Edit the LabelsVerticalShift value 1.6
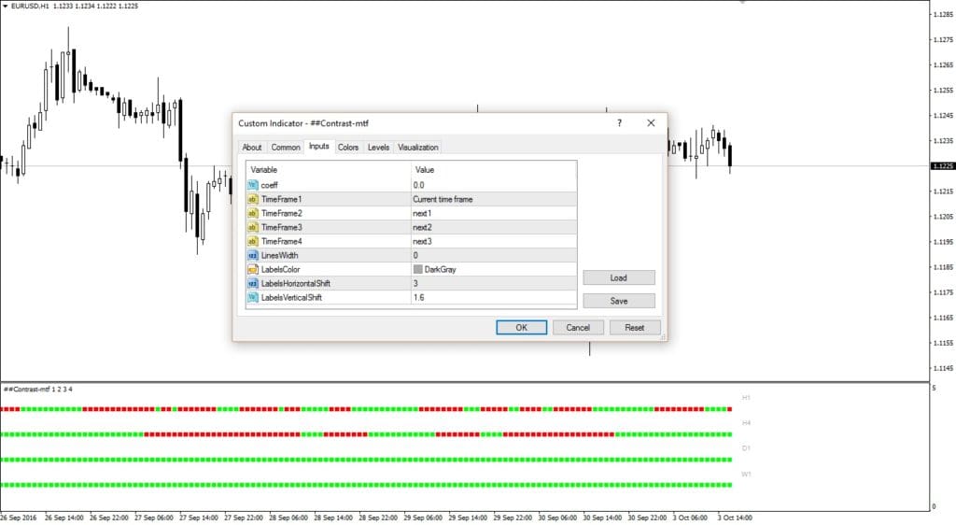Image resolution: width=956 pixels, height=525 pixels. coord(494,297)
